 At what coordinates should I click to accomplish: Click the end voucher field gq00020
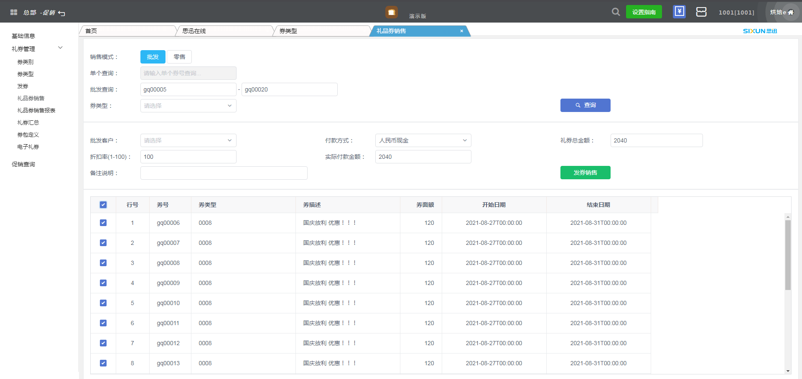pos(290,89)
